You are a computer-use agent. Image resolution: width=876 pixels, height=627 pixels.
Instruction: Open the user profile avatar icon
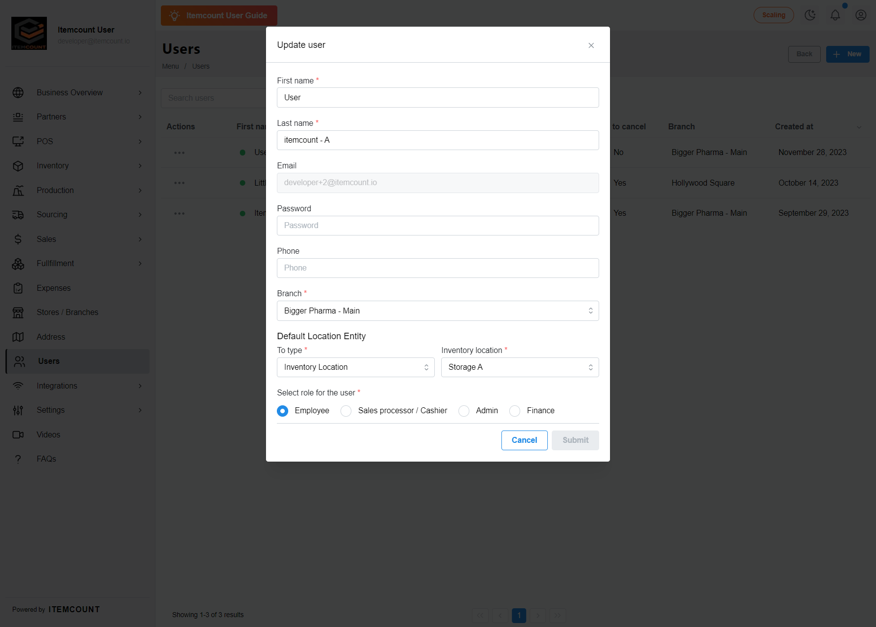click(x=861, y=15)
